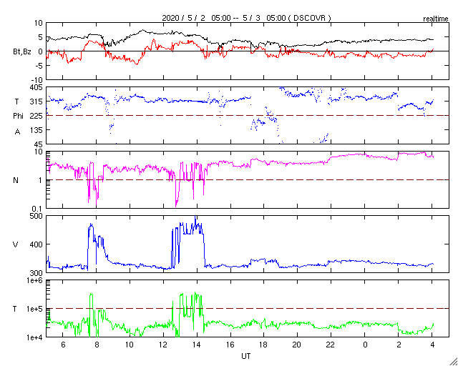Click the '-5' tick on the Bt,Bz axis
Screen dimensions: 458x366
pyautogui.click(x=39, y=66)
